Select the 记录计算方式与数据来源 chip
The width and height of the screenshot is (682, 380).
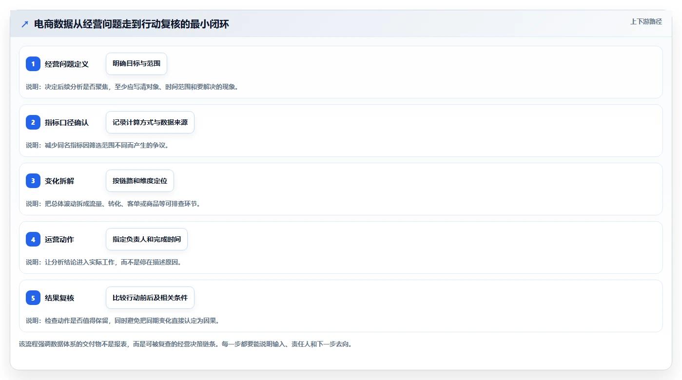coord(150,122)
